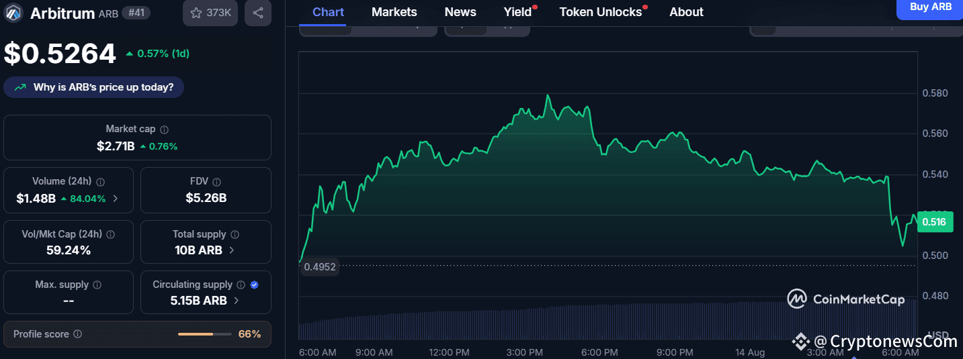Click the $0.5264 price value
The width and height of the screenshot is (963, 359).
tap(60, 54)
